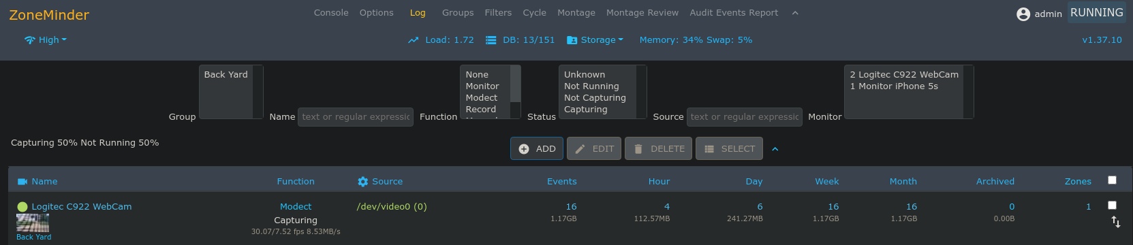Image resolution: width=1133 pixels, height=245 pixels.
Task: Sort by the Source column header
Action: (387, 182)
